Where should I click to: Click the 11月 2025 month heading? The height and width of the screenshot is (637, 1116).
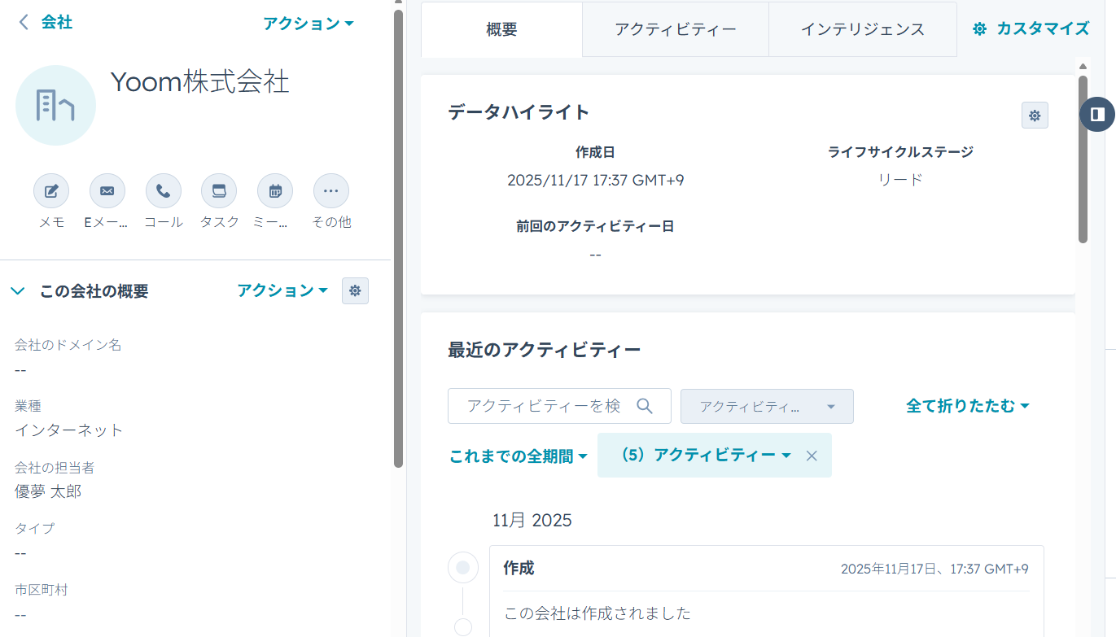[x=532, y=521]
